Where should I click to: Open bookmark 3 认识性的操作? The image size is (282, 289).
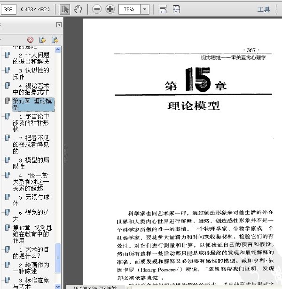[x=31, y=73]
